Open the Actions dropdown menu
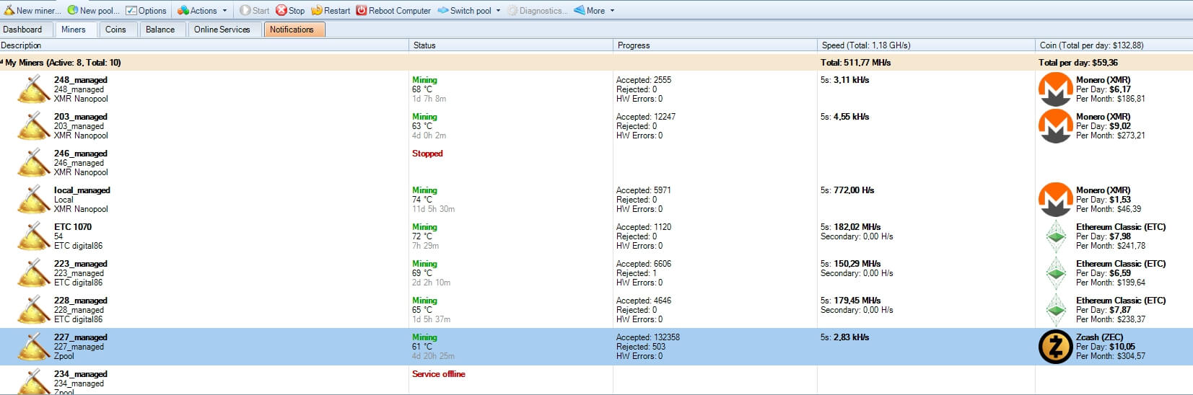Viewport: 1193px width, 395px height. [202, 10]
